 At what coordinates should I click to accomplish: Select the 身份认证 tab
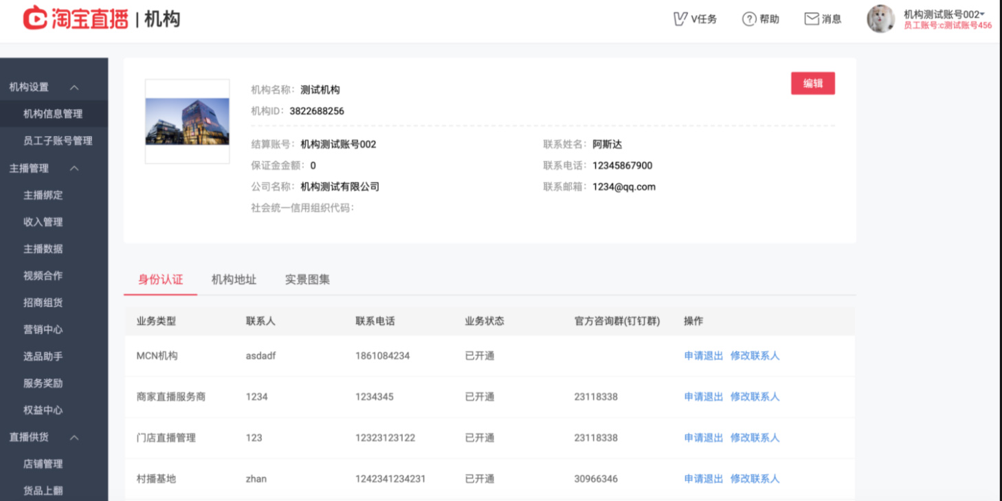tap(160, 279)
